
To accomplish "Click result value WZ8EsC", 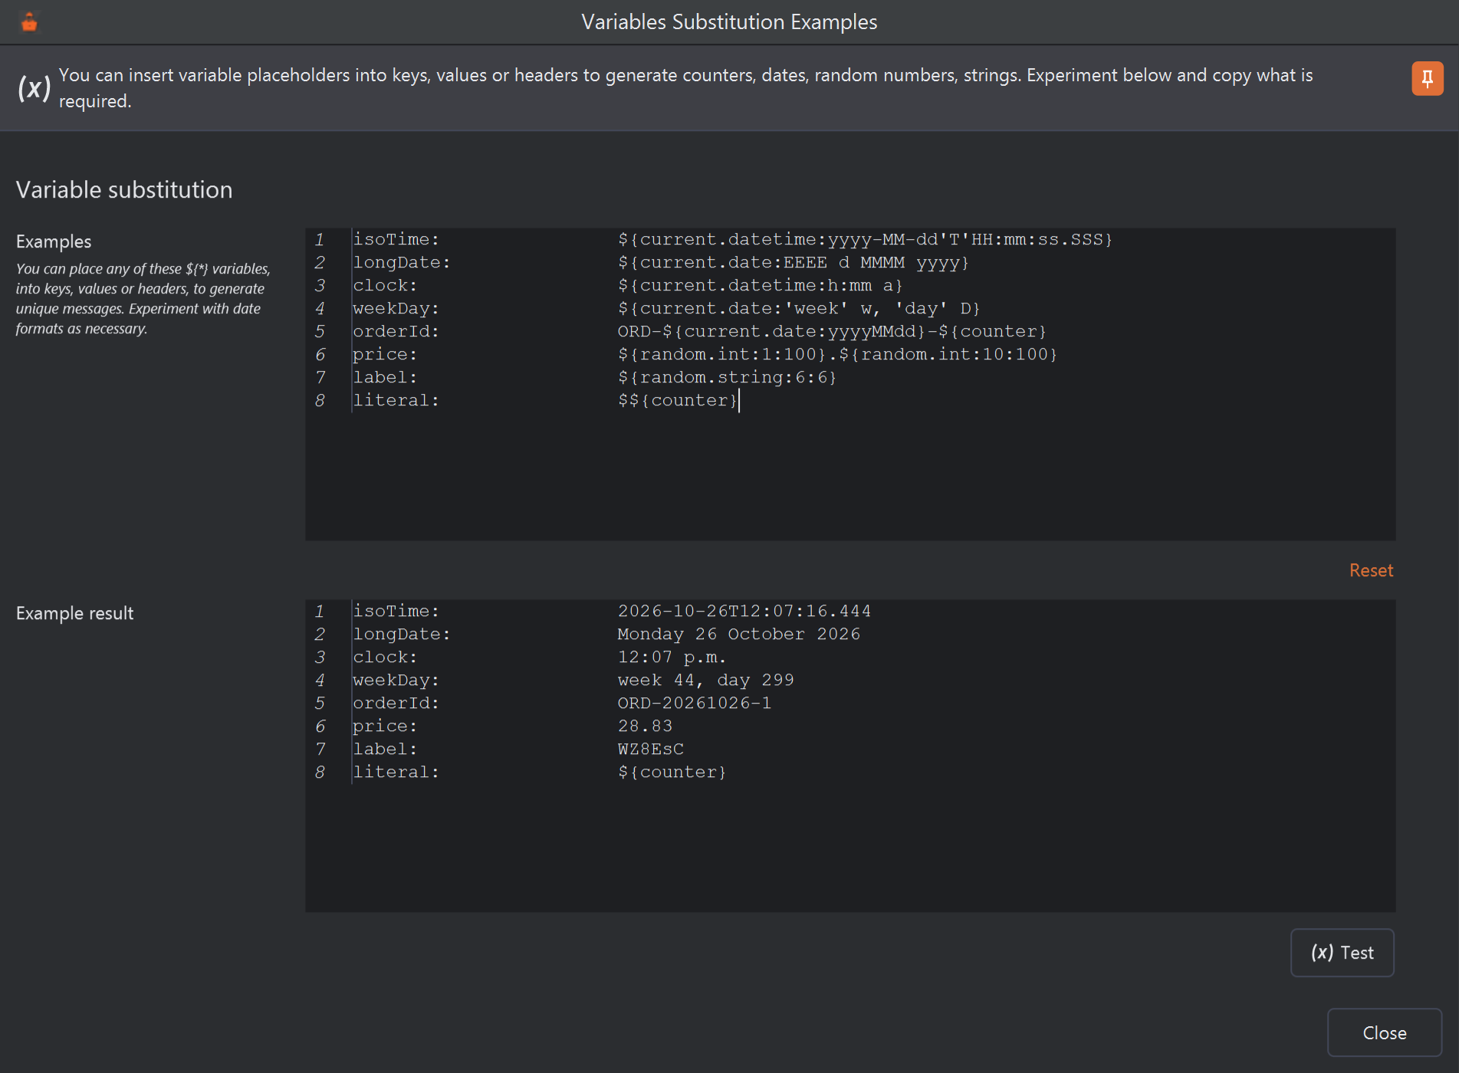I will coord(650,749).
